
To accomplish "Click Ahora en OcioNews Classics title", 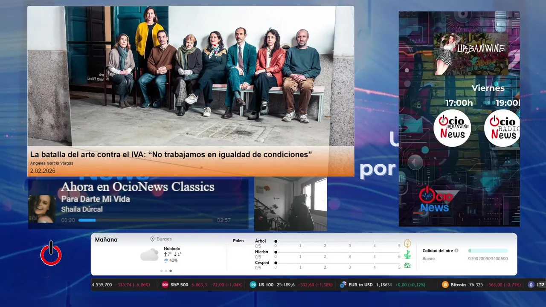I will [137, 187].
